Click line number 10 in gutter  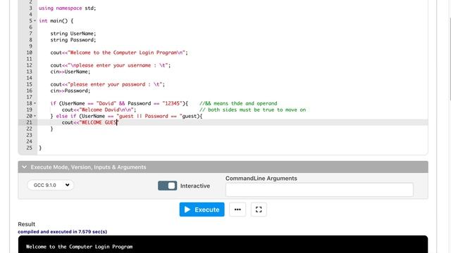(x=29, y=53)
